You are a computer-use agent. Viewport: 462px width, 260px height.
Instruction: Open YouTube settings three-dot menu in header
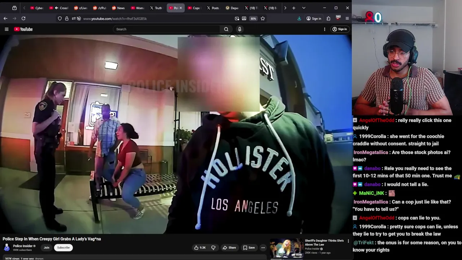324,29
